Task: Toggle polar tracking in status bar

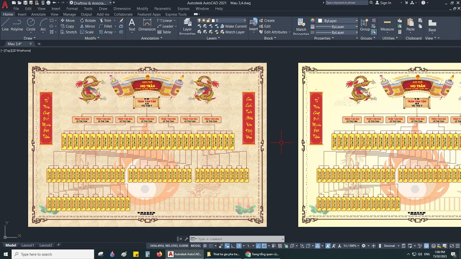Action: 238,246
